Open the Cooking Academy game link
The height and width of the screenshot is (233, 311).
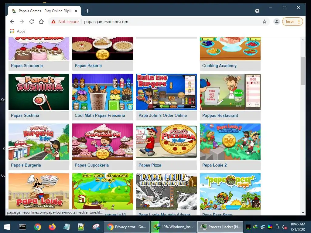pyautogui.click(x=219, y=66)
